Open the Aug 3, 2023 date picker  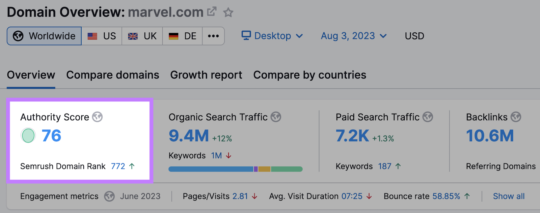[x=348, y=36]
